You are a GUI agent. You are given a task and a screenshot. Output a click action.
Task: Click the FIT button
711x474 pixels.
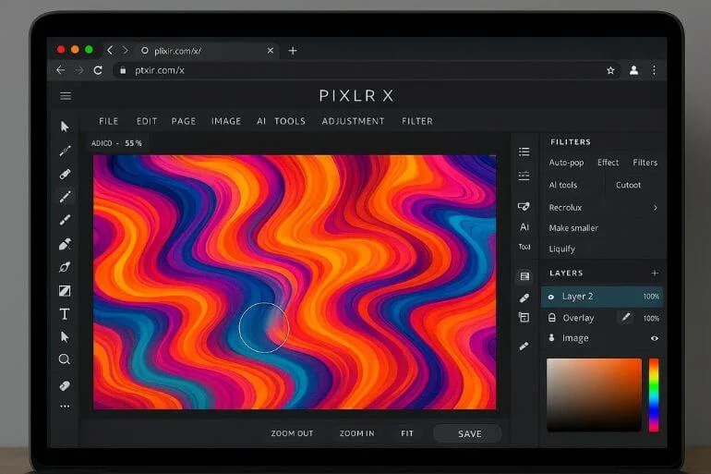click(407, 433)
